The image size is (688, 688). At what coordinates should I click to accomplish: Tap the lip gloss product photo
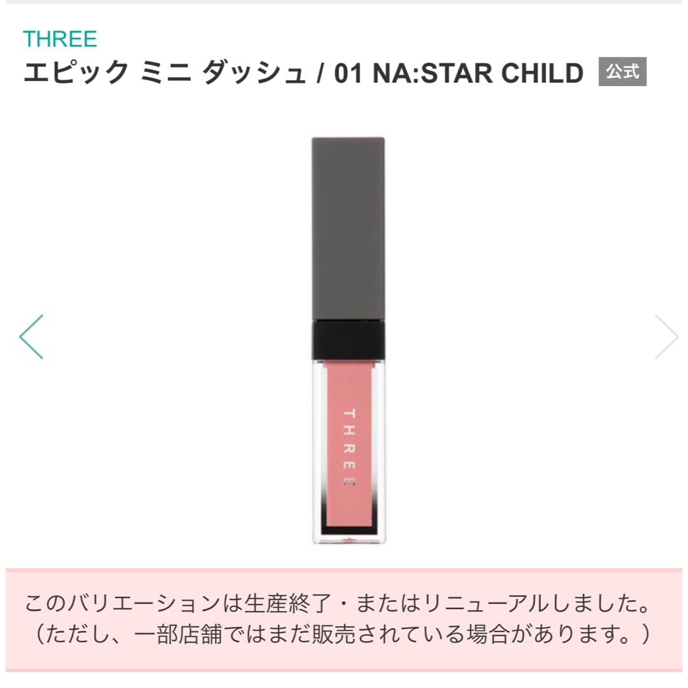pyautogui.click(x=348, y=340)
